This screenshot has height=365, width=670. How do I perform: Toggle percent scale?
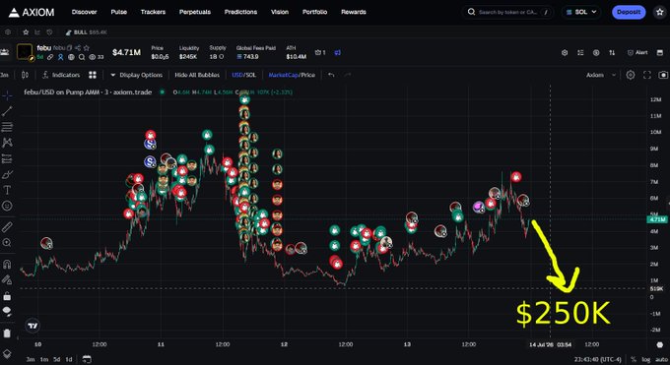[634, 359]
